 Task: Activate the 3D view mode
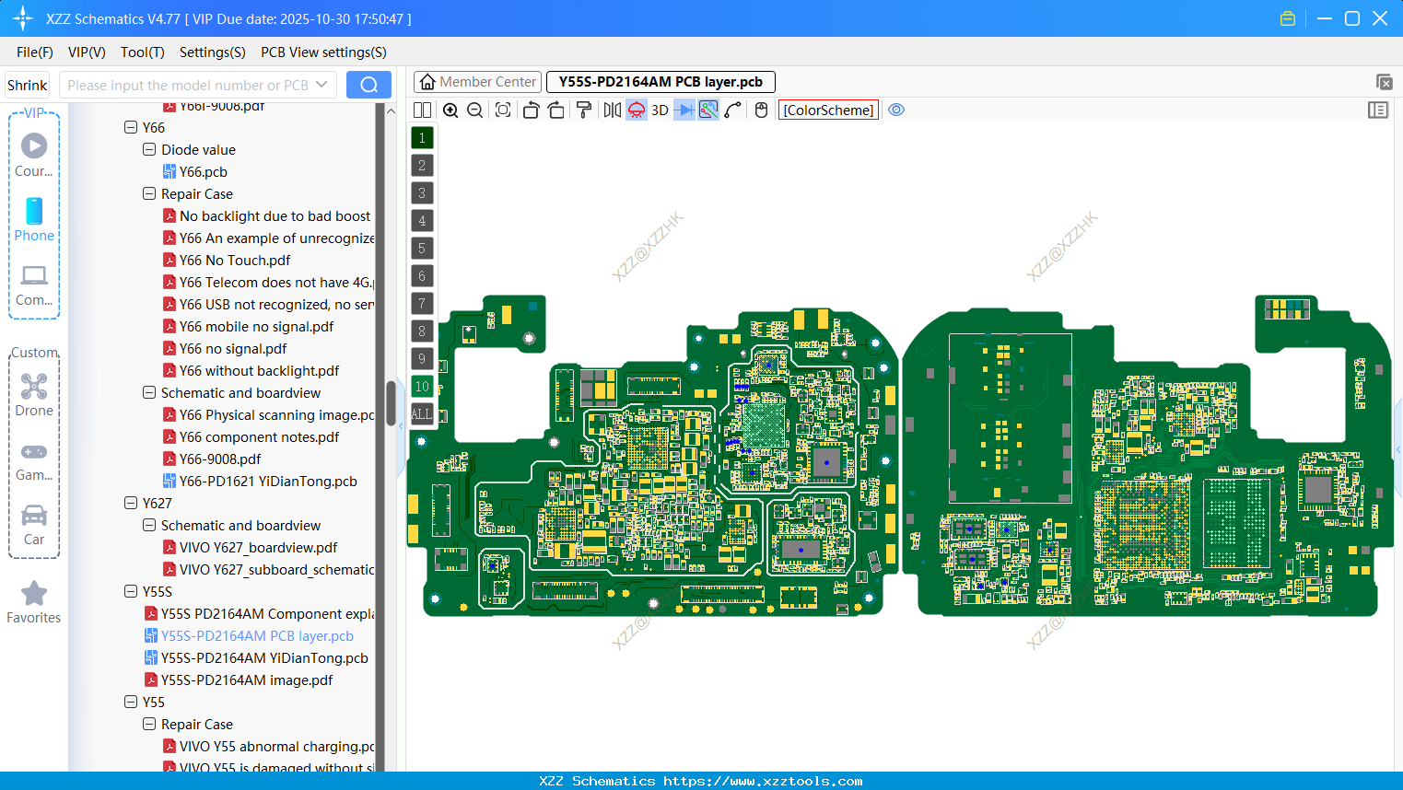point(660,110)
